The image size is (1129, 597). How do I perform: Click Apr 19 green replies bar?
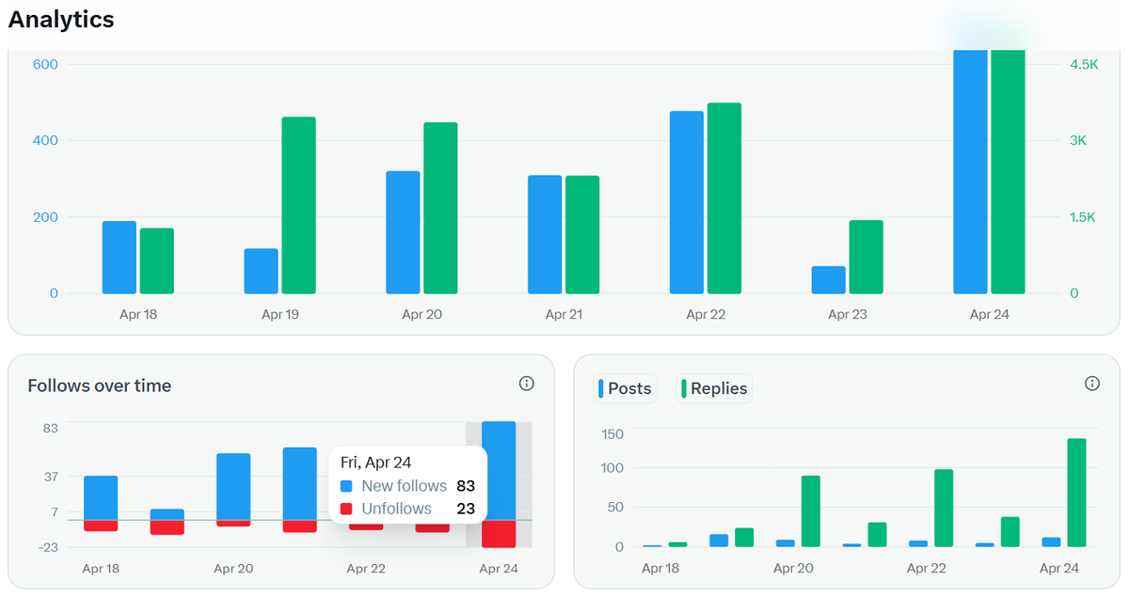click(x=744, y=538)
